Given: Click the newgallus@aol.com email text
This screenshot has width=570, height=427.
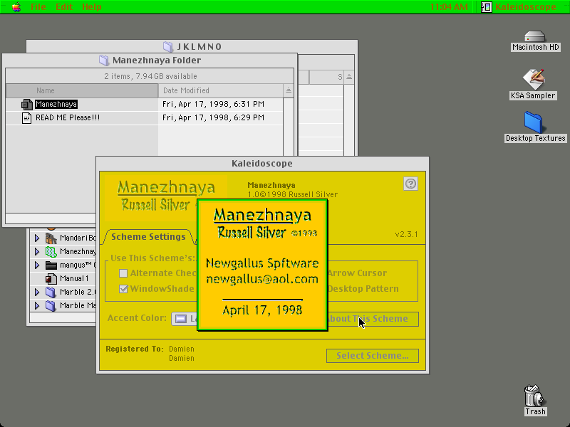Looking at the screenshot, I should [x=262, y=279].
